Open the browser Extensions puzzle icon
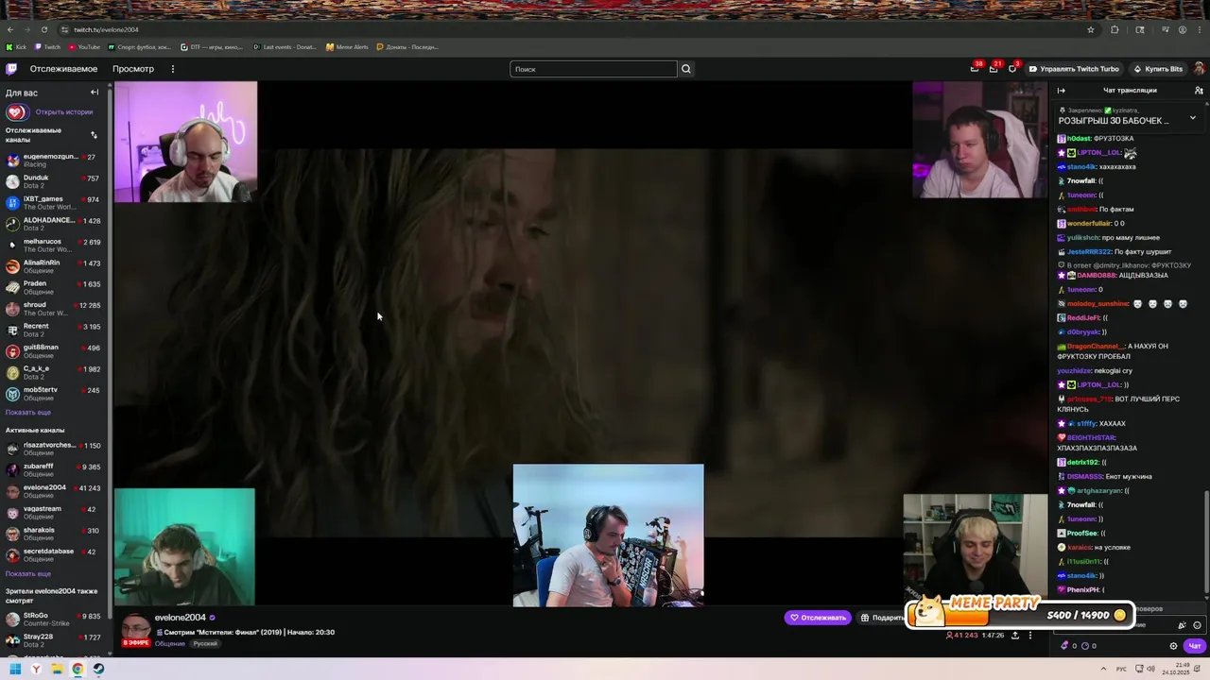The width and height of the screenshot is (1210, 680). (1115, 29)
